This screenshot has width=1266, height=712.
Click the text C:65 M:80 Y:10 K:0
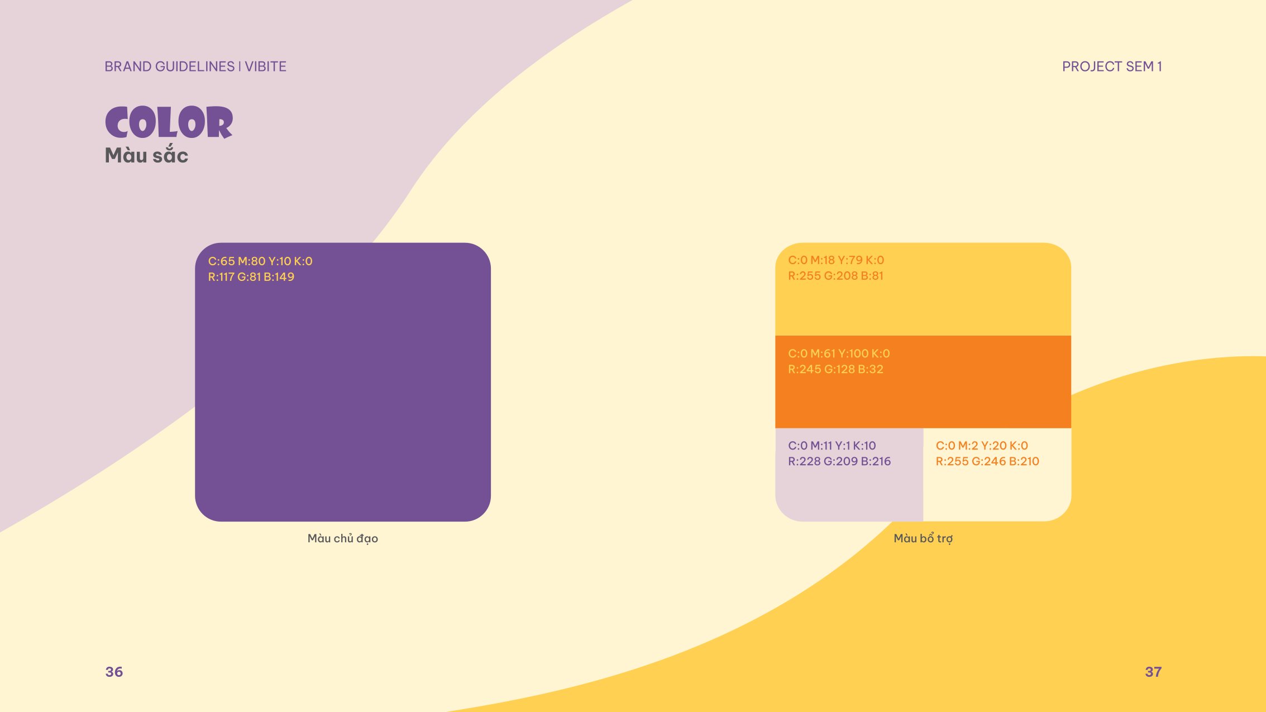260,261
